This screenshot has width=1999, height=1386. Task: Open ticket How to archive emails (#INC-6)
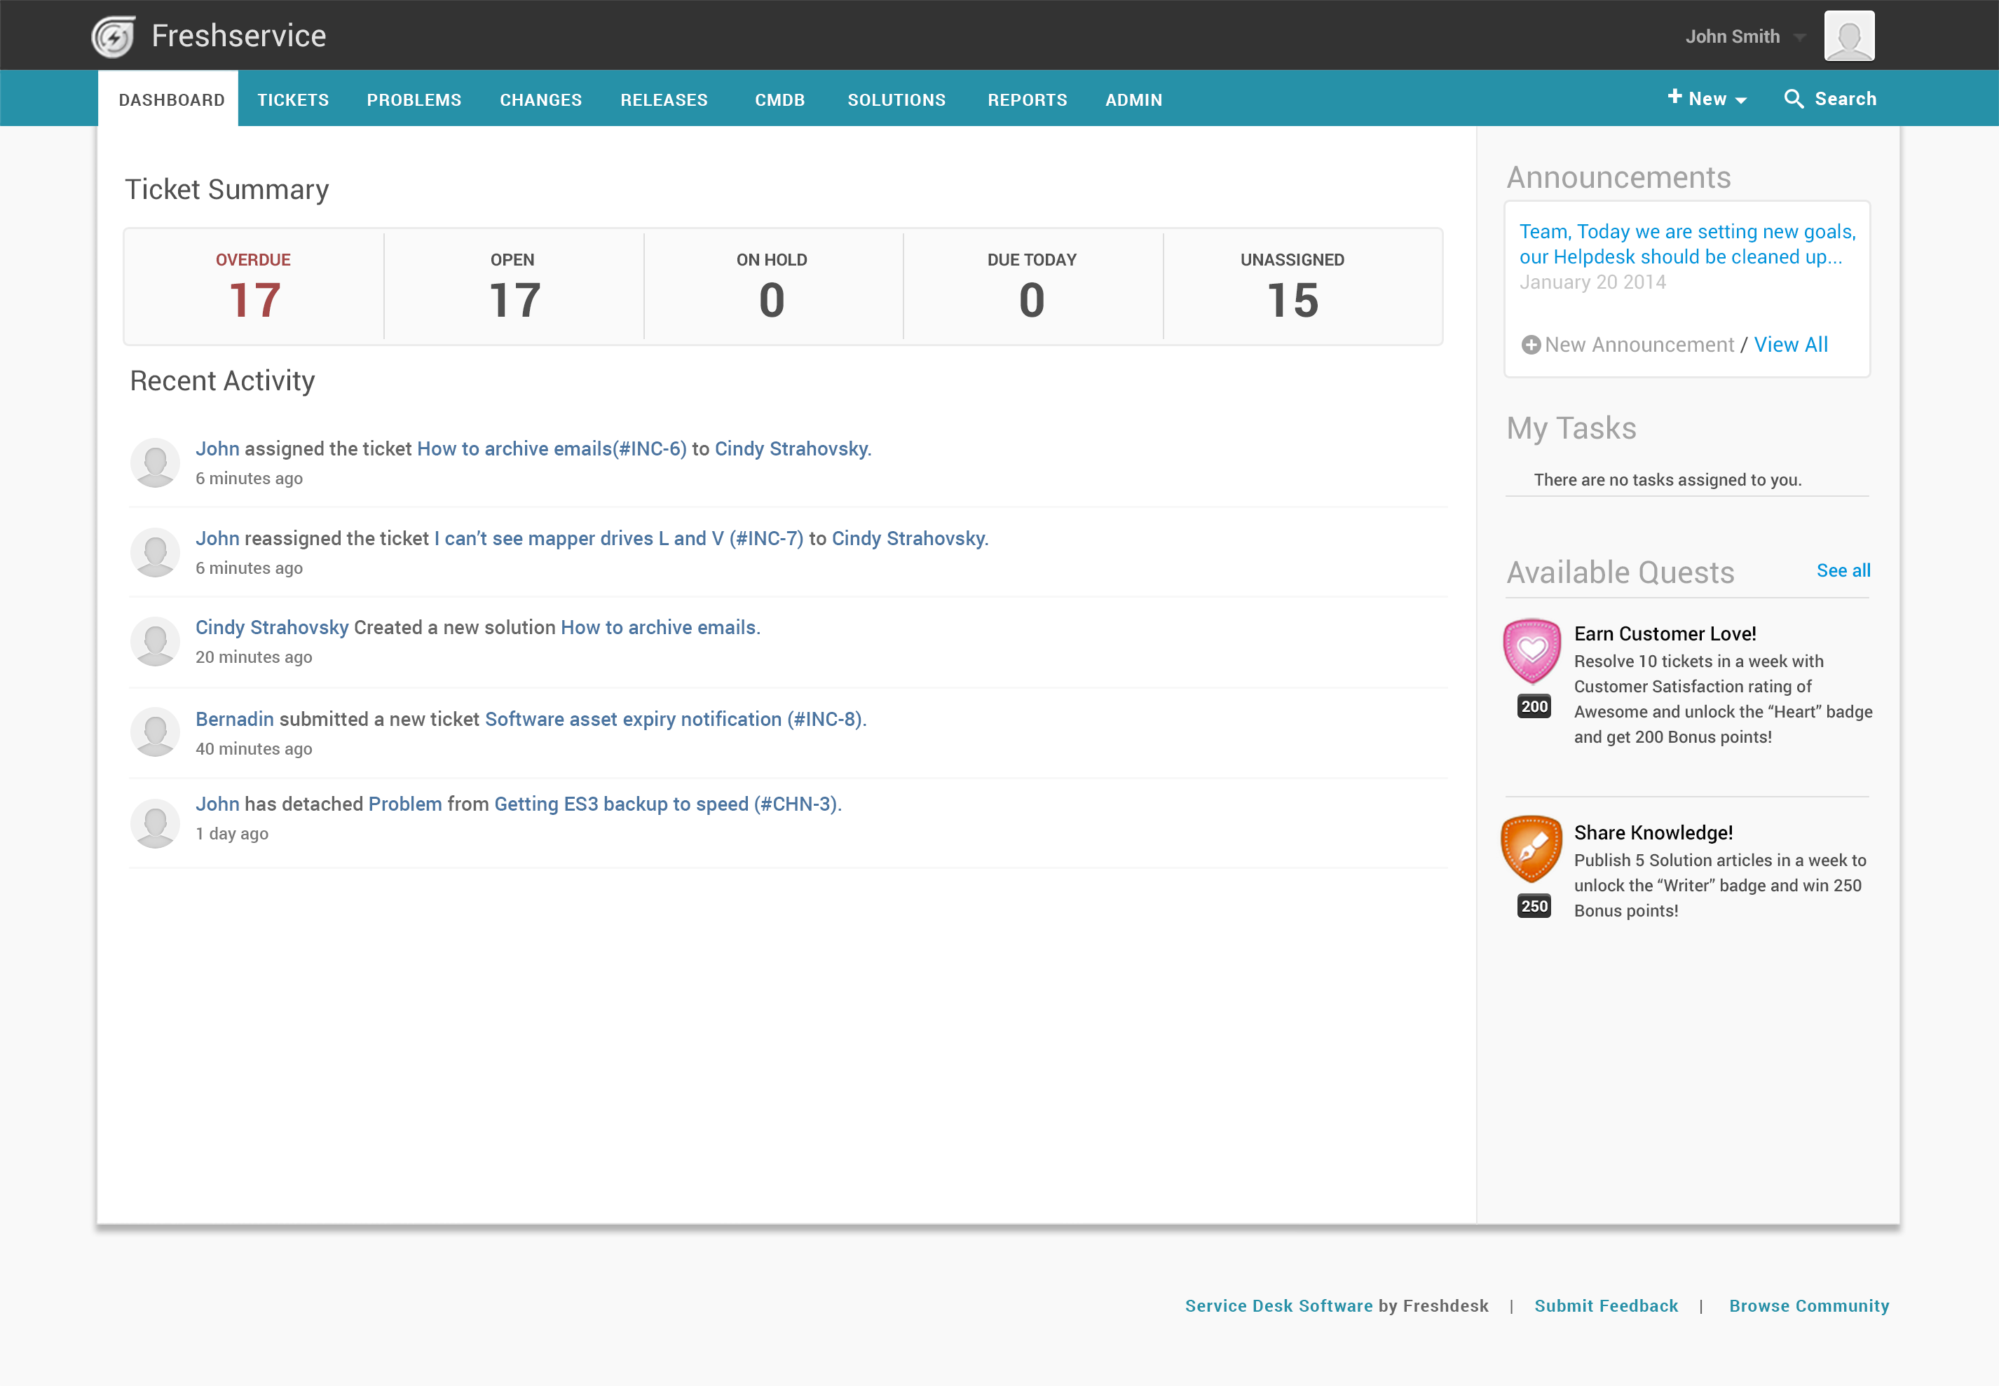(552, 449)
